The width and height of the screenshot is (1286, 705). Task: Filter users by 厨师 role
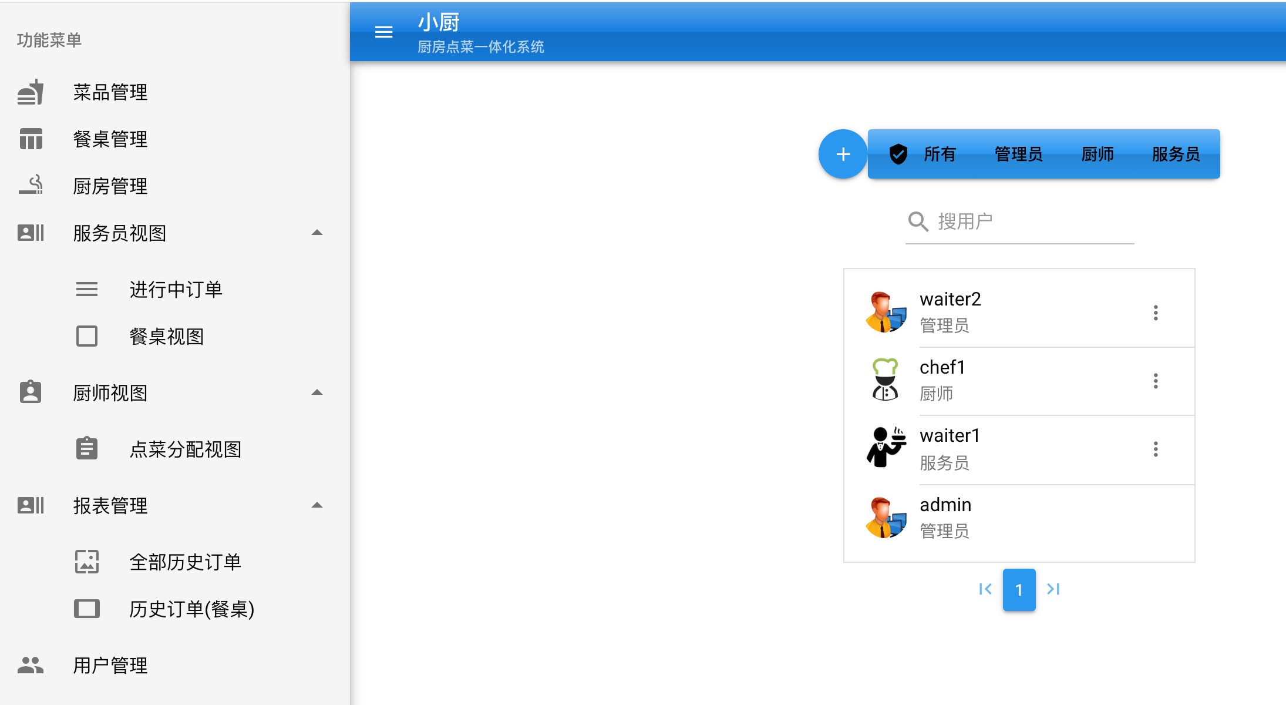click(1097, 154)
